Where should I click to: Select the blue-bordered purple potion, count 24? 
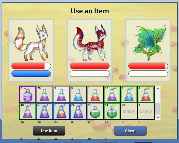click(78, 111)
